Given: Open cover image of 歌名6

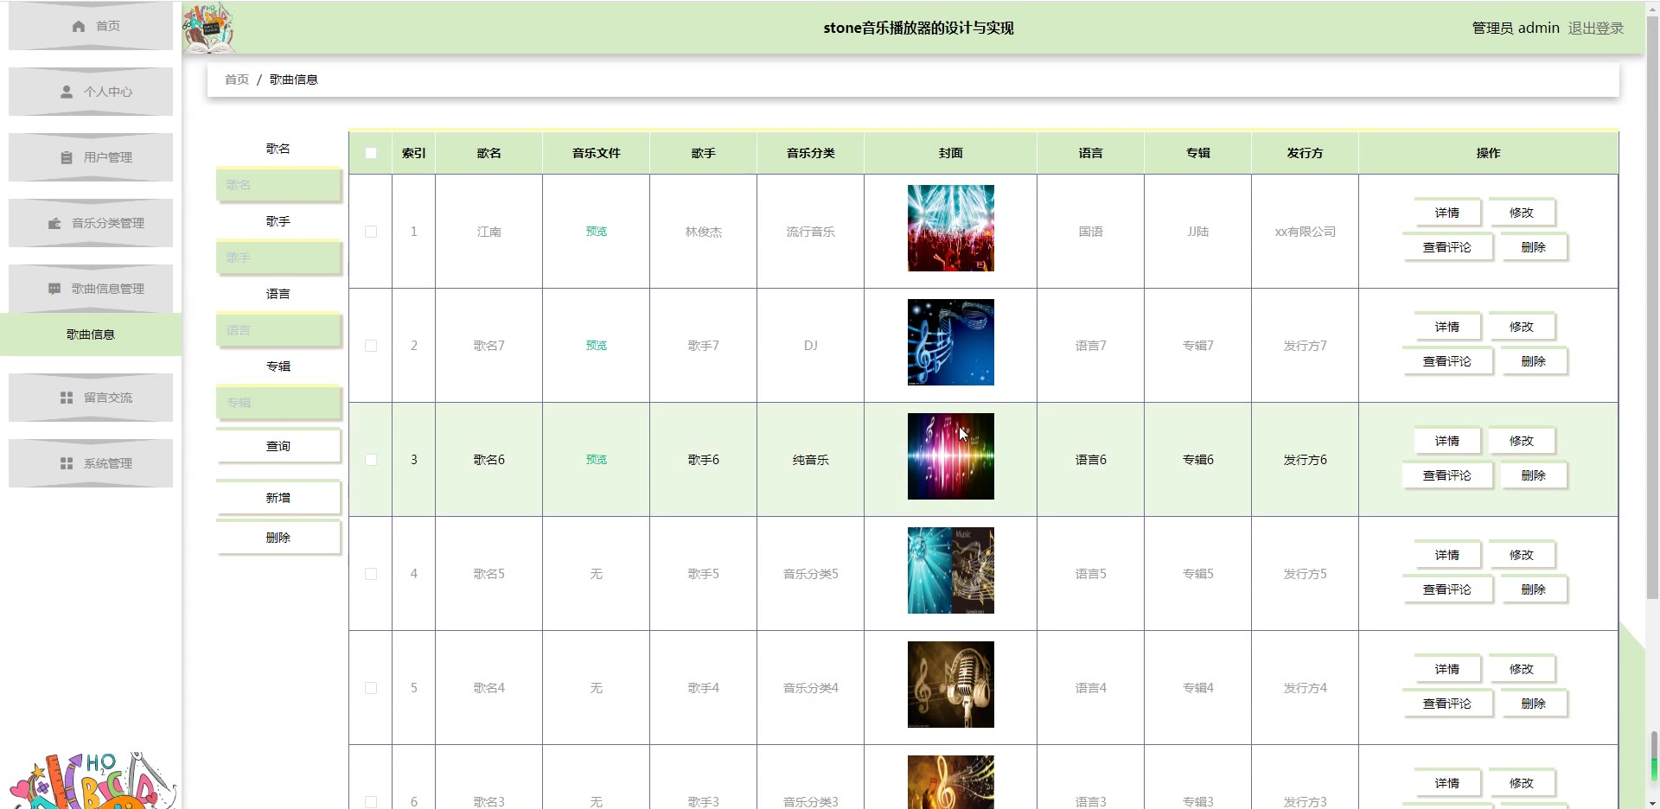Looking at the screenshot, I should 951,456.
